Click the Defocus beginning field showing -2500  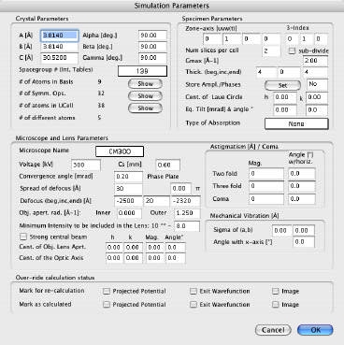[128, 201]
